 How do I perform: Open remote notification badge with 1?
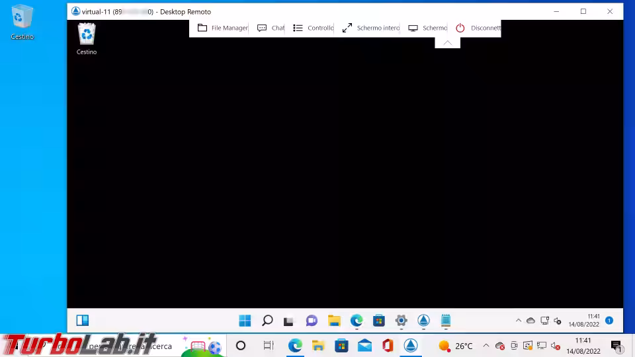(x=609, y=321)
